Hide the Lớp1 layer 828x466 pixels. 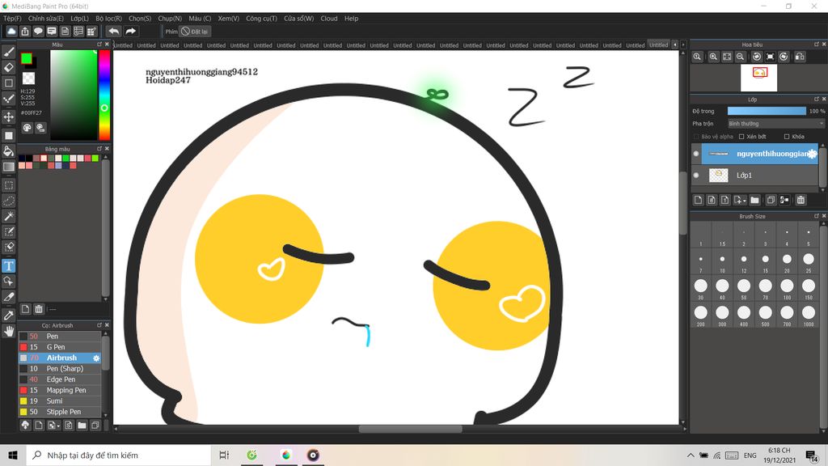(696, 175)
